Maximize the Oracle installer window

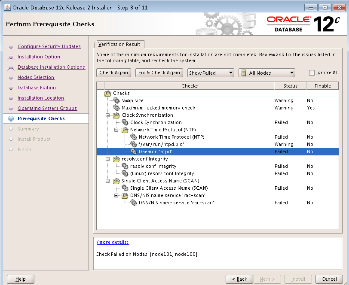[325, 8]
